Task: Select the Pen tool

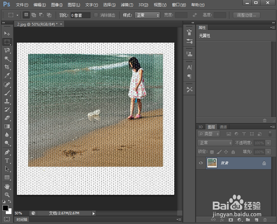Action: (7, 152)
